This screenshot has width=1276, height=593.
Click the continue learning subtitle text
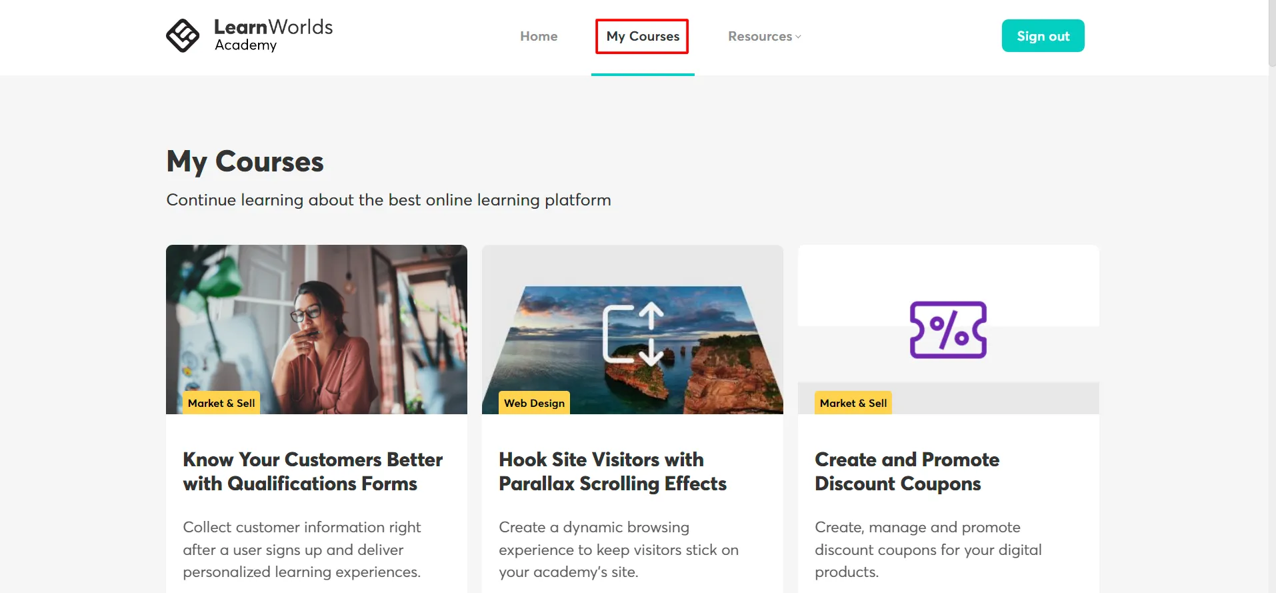(x=388, y=199)
